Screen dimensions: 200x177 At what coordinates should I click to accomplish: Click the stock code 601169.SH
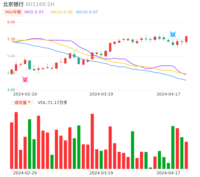click(40, 4)
